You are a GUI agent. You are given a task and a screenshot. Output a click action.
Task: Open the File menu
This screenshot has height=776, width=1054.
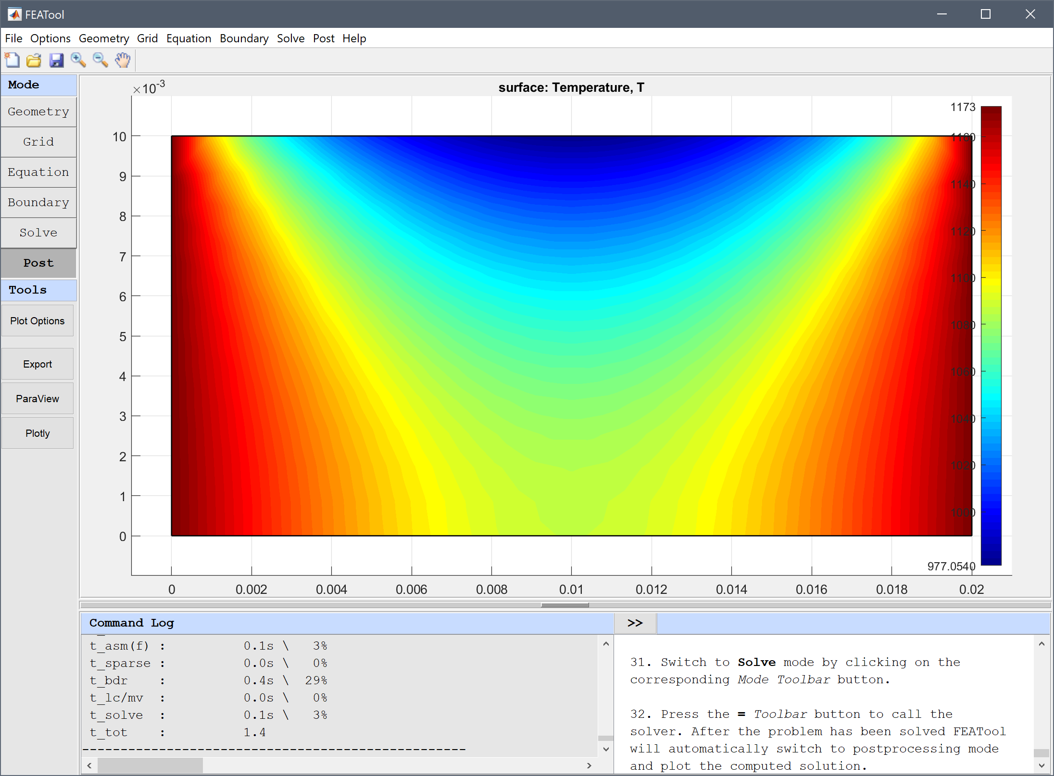pos(14,38)
